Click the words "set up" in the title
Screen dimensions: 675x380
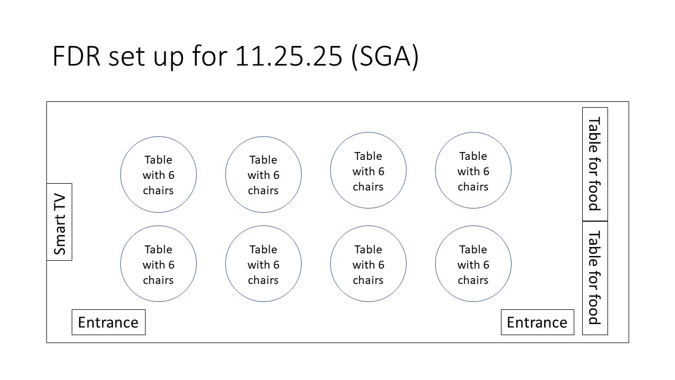[149, 56]
